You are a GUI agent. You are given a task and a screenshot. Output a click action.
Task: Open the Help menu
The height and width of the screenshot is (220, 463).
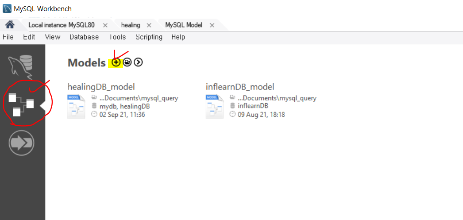pos(178,37)
